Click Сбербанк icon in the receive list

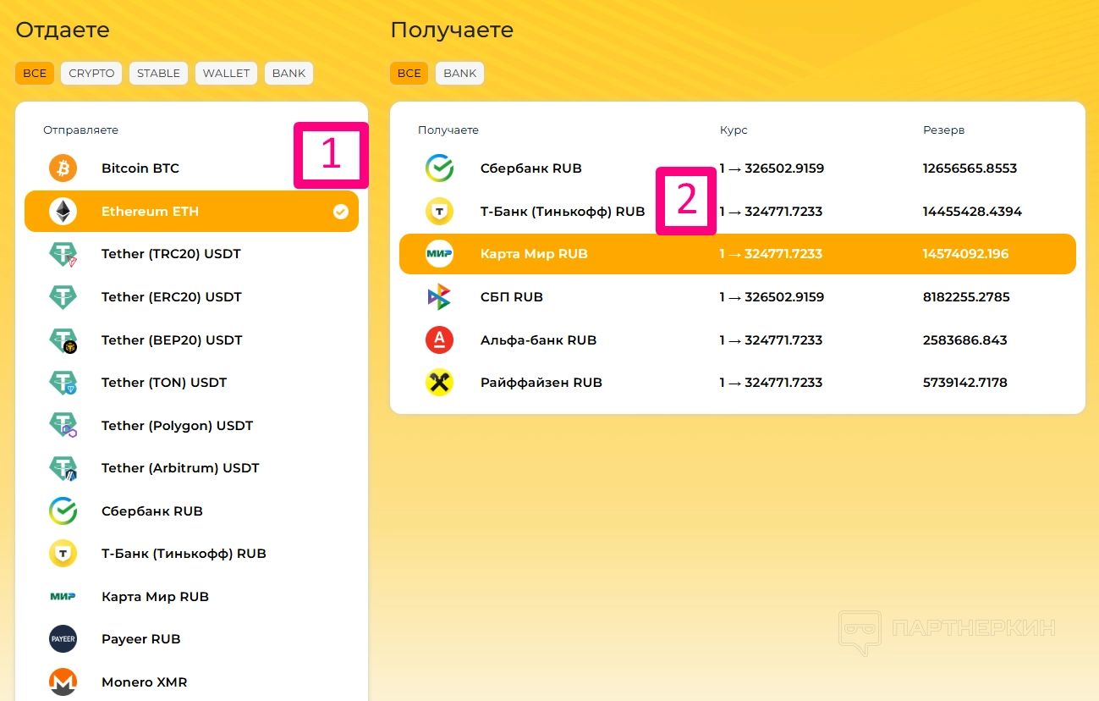[439, 168]
